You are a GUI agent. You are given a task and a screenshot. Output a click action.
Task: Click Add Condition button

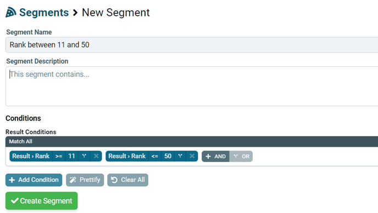click(x=34, y=180)
